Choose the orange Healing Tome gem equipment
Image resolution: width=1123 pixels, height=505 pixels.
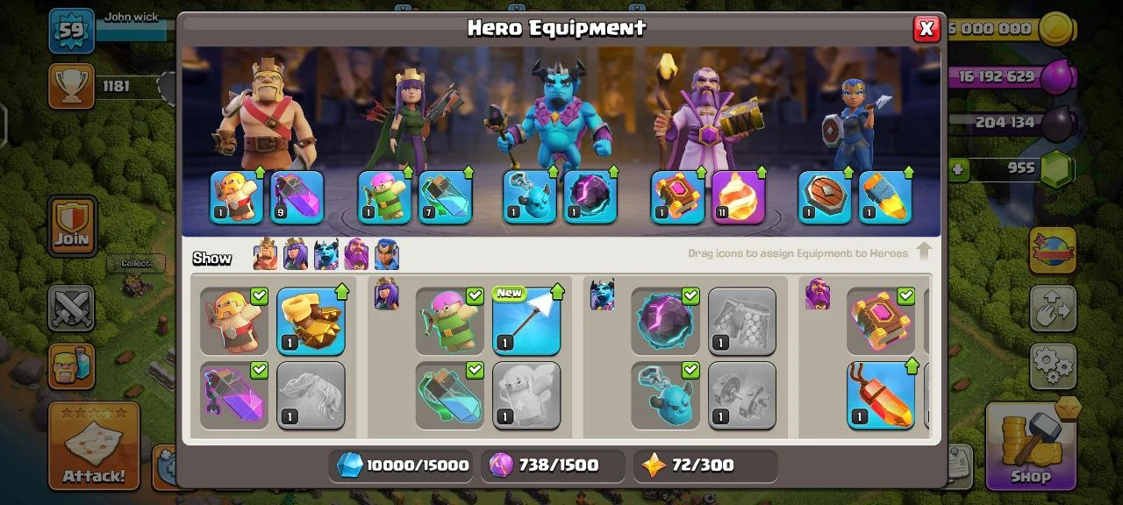[x=881, y=395]
